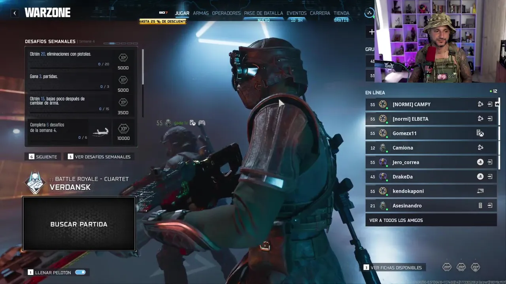
Task: Select the weapon-swap kills challenge
Action: click(81, 103)
